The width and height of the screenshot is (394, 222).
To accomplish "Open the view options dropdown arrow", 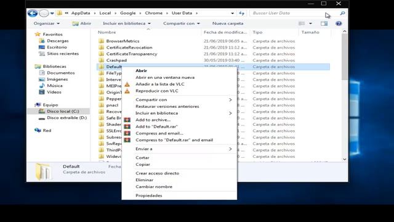I will tap(310, 23).
